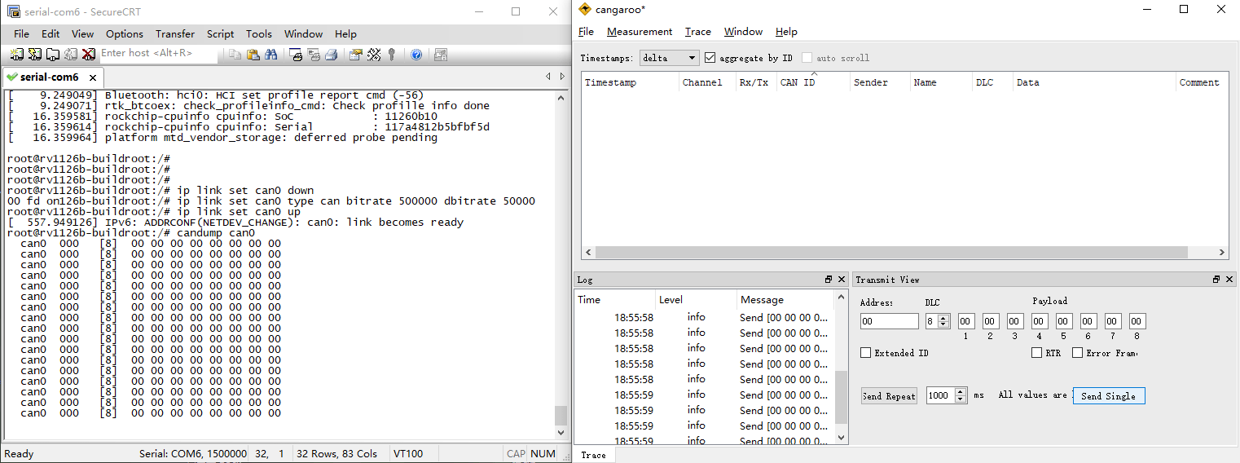1240x463 pixels.
Task: Click the Connect icon in SecureCRT toolbar
Action: pyautogui.click(x=17, y=55)
